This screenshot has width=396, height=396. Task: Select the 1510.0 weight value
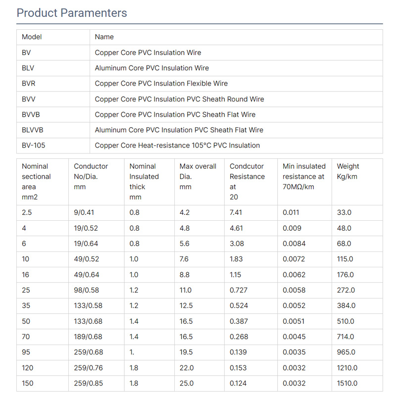point(347,383)
